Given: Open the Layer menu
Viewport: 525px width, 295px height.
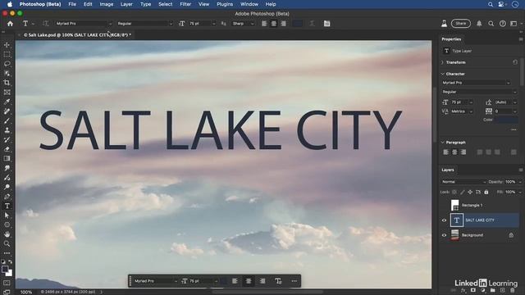Looking at the screenshot, I should (x=126, y=4).
